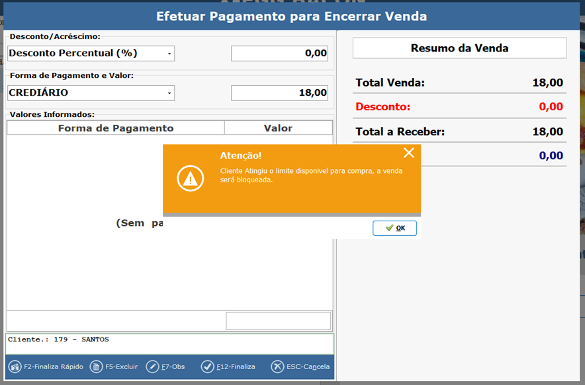Click the empty total box below the payments table
585x385 pixels.
pyautogui.click(x=278, y=321)
